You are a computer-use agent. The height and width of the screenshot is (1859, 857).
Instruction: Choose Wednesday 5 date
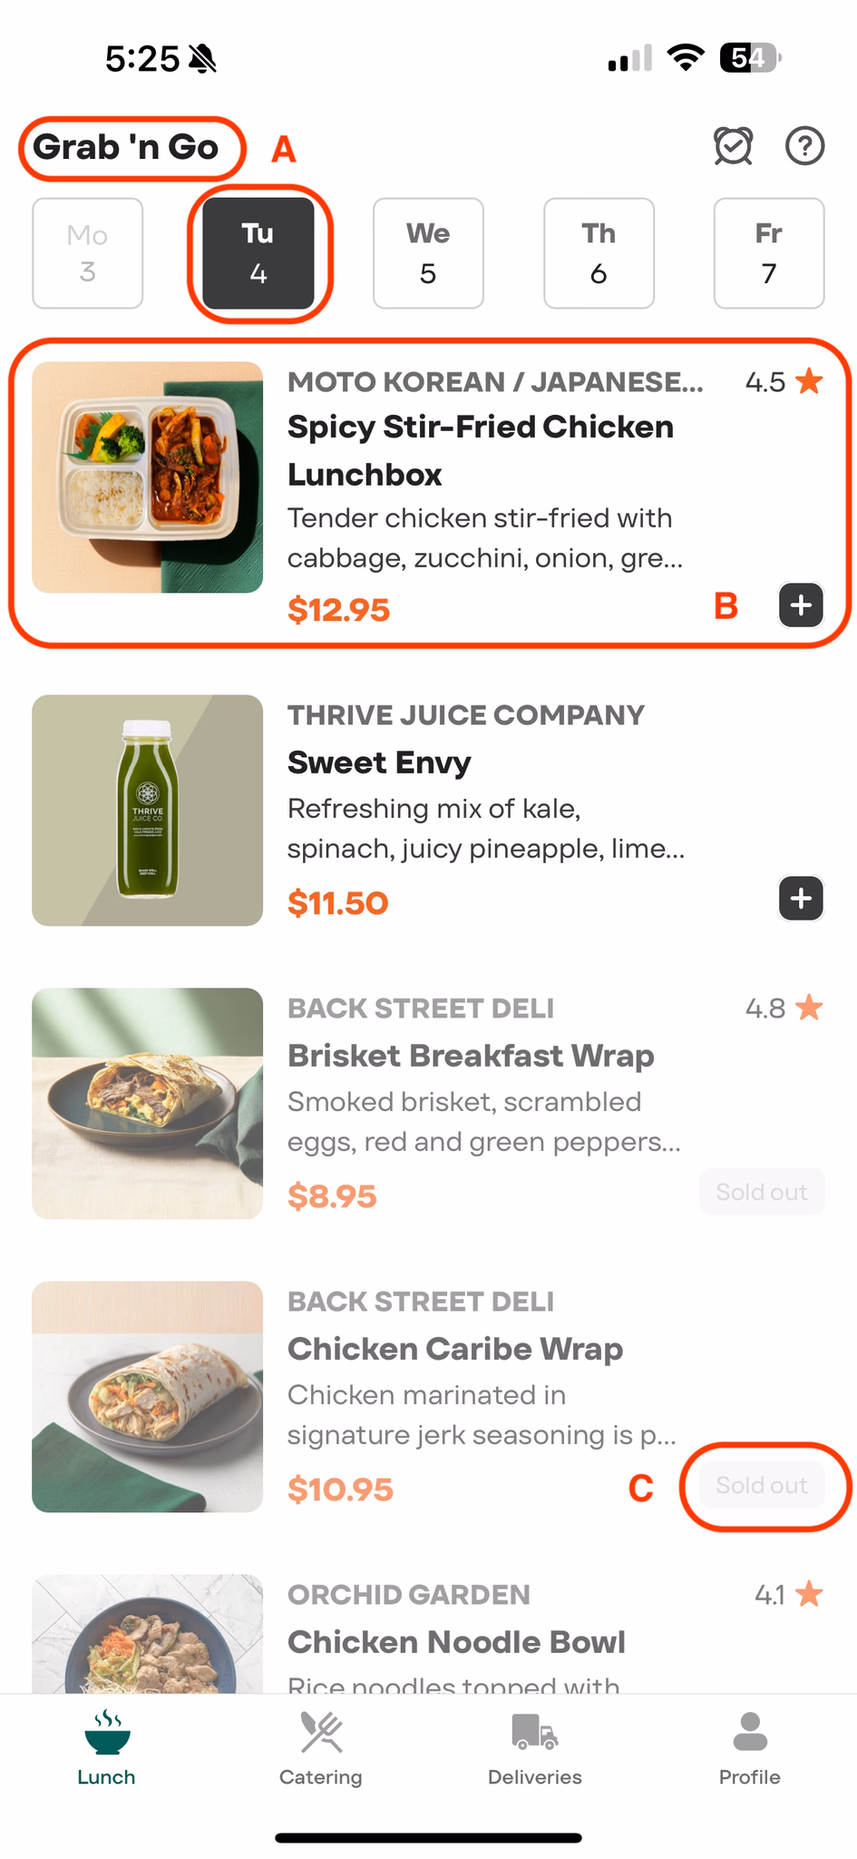point(428,253)
